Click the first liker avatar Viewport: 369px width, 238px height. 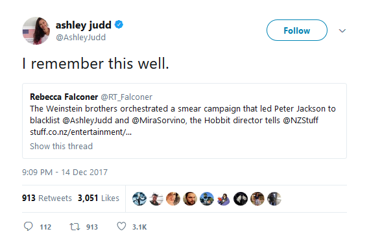click(x=139, y=198)
